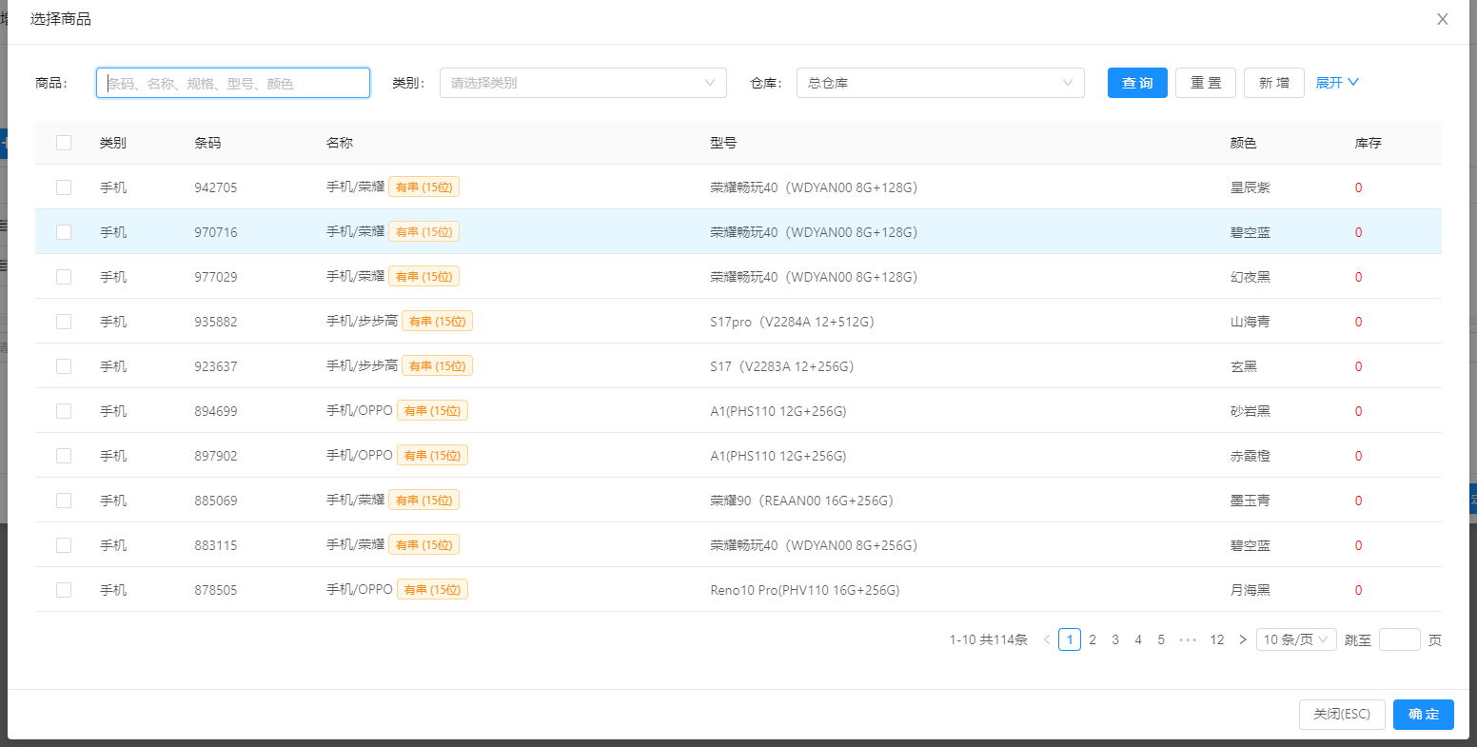Click the 1-10 共114条 total count text
Screen dimensions: 1477x747
[x=988, y=639]
